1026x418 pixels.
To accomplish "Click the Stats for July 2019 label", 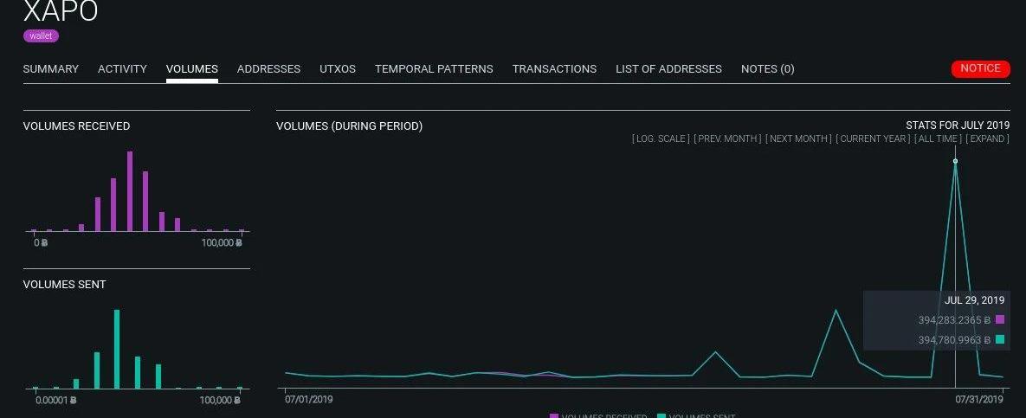I will pos(958,125).
